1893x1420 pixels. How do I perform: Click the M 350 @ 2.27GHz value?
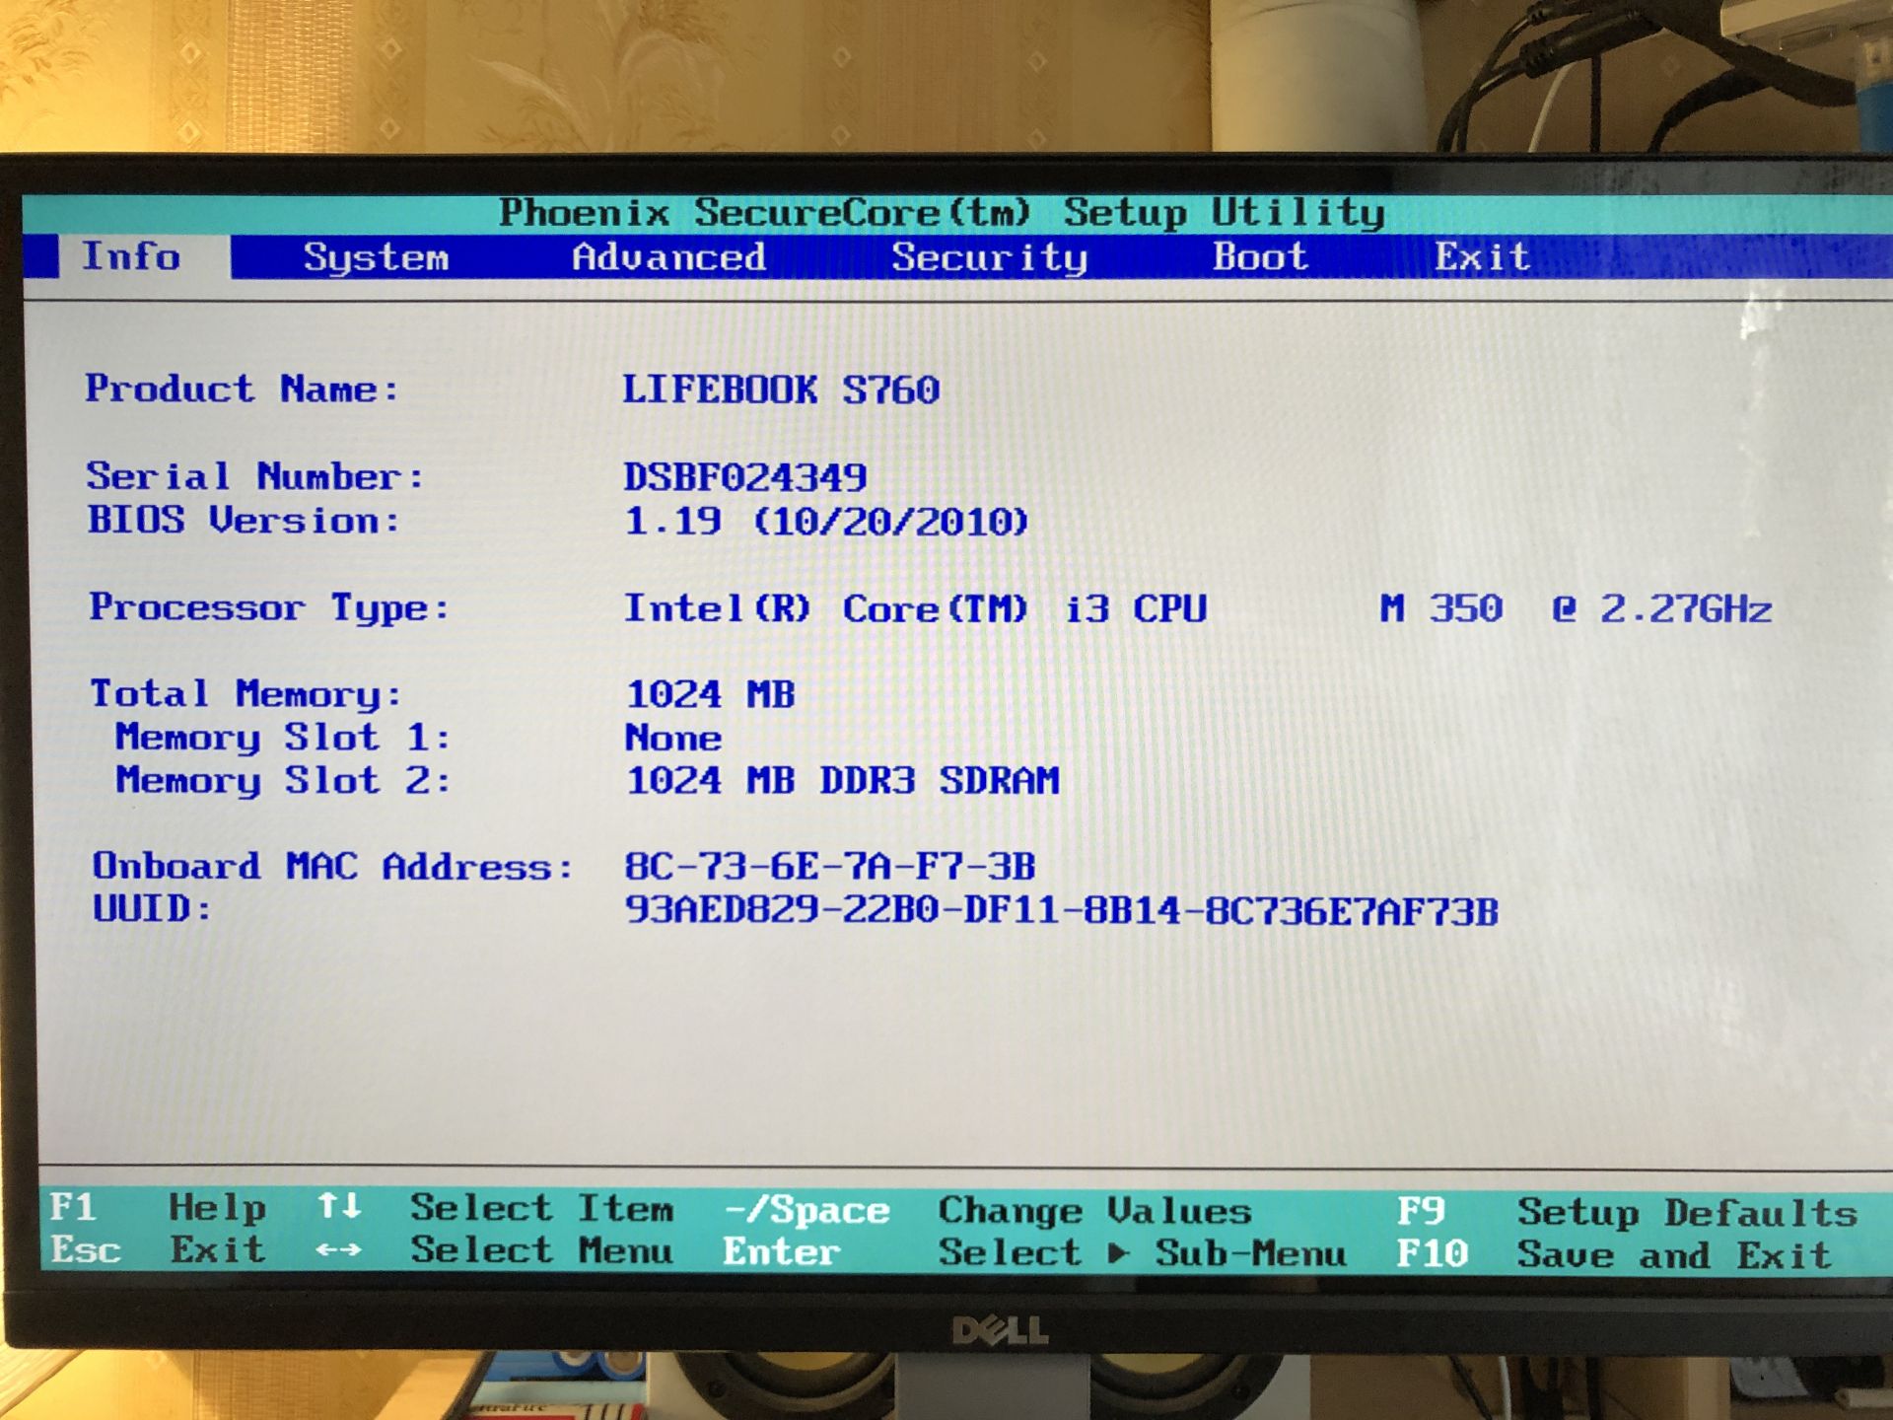tap(1576, 608)
